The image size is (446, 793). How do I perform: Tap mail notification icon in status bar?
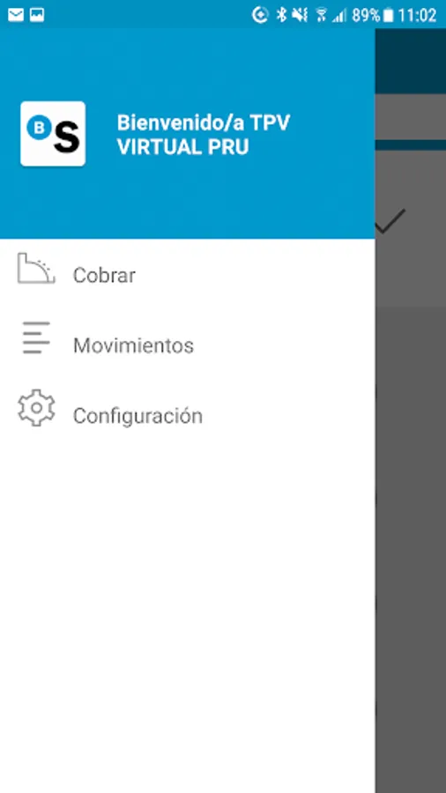coord(16,15)
